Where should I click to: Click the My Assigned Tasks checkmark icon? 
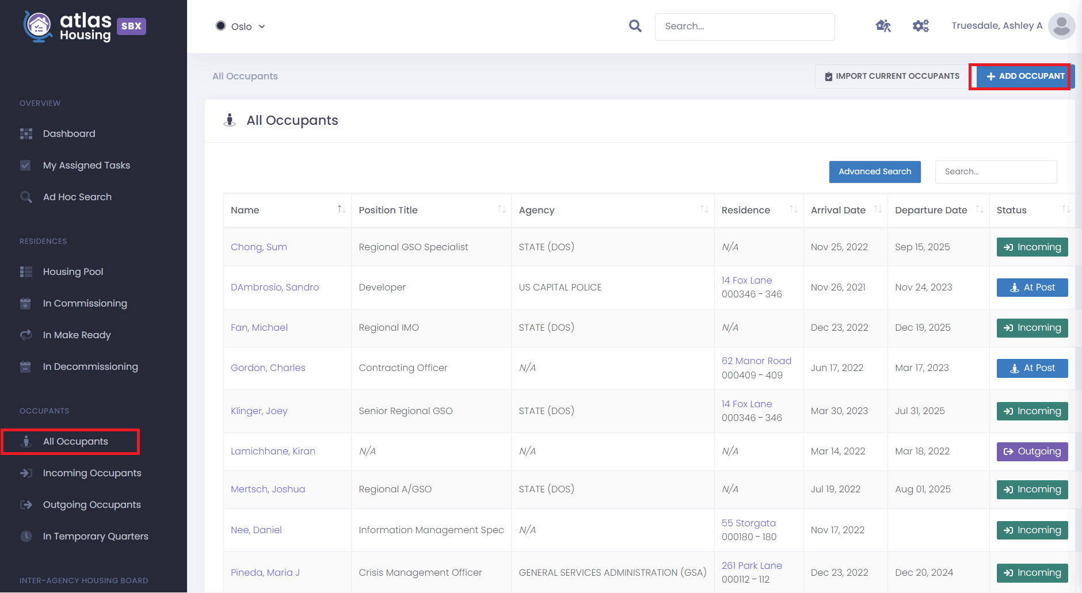(x=25, y=165)
